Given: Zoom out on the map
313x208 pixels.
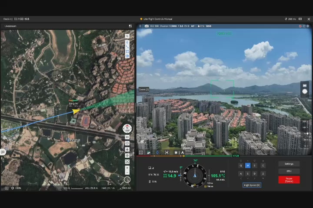Looking at the screenshot, I should coord(127,172).
